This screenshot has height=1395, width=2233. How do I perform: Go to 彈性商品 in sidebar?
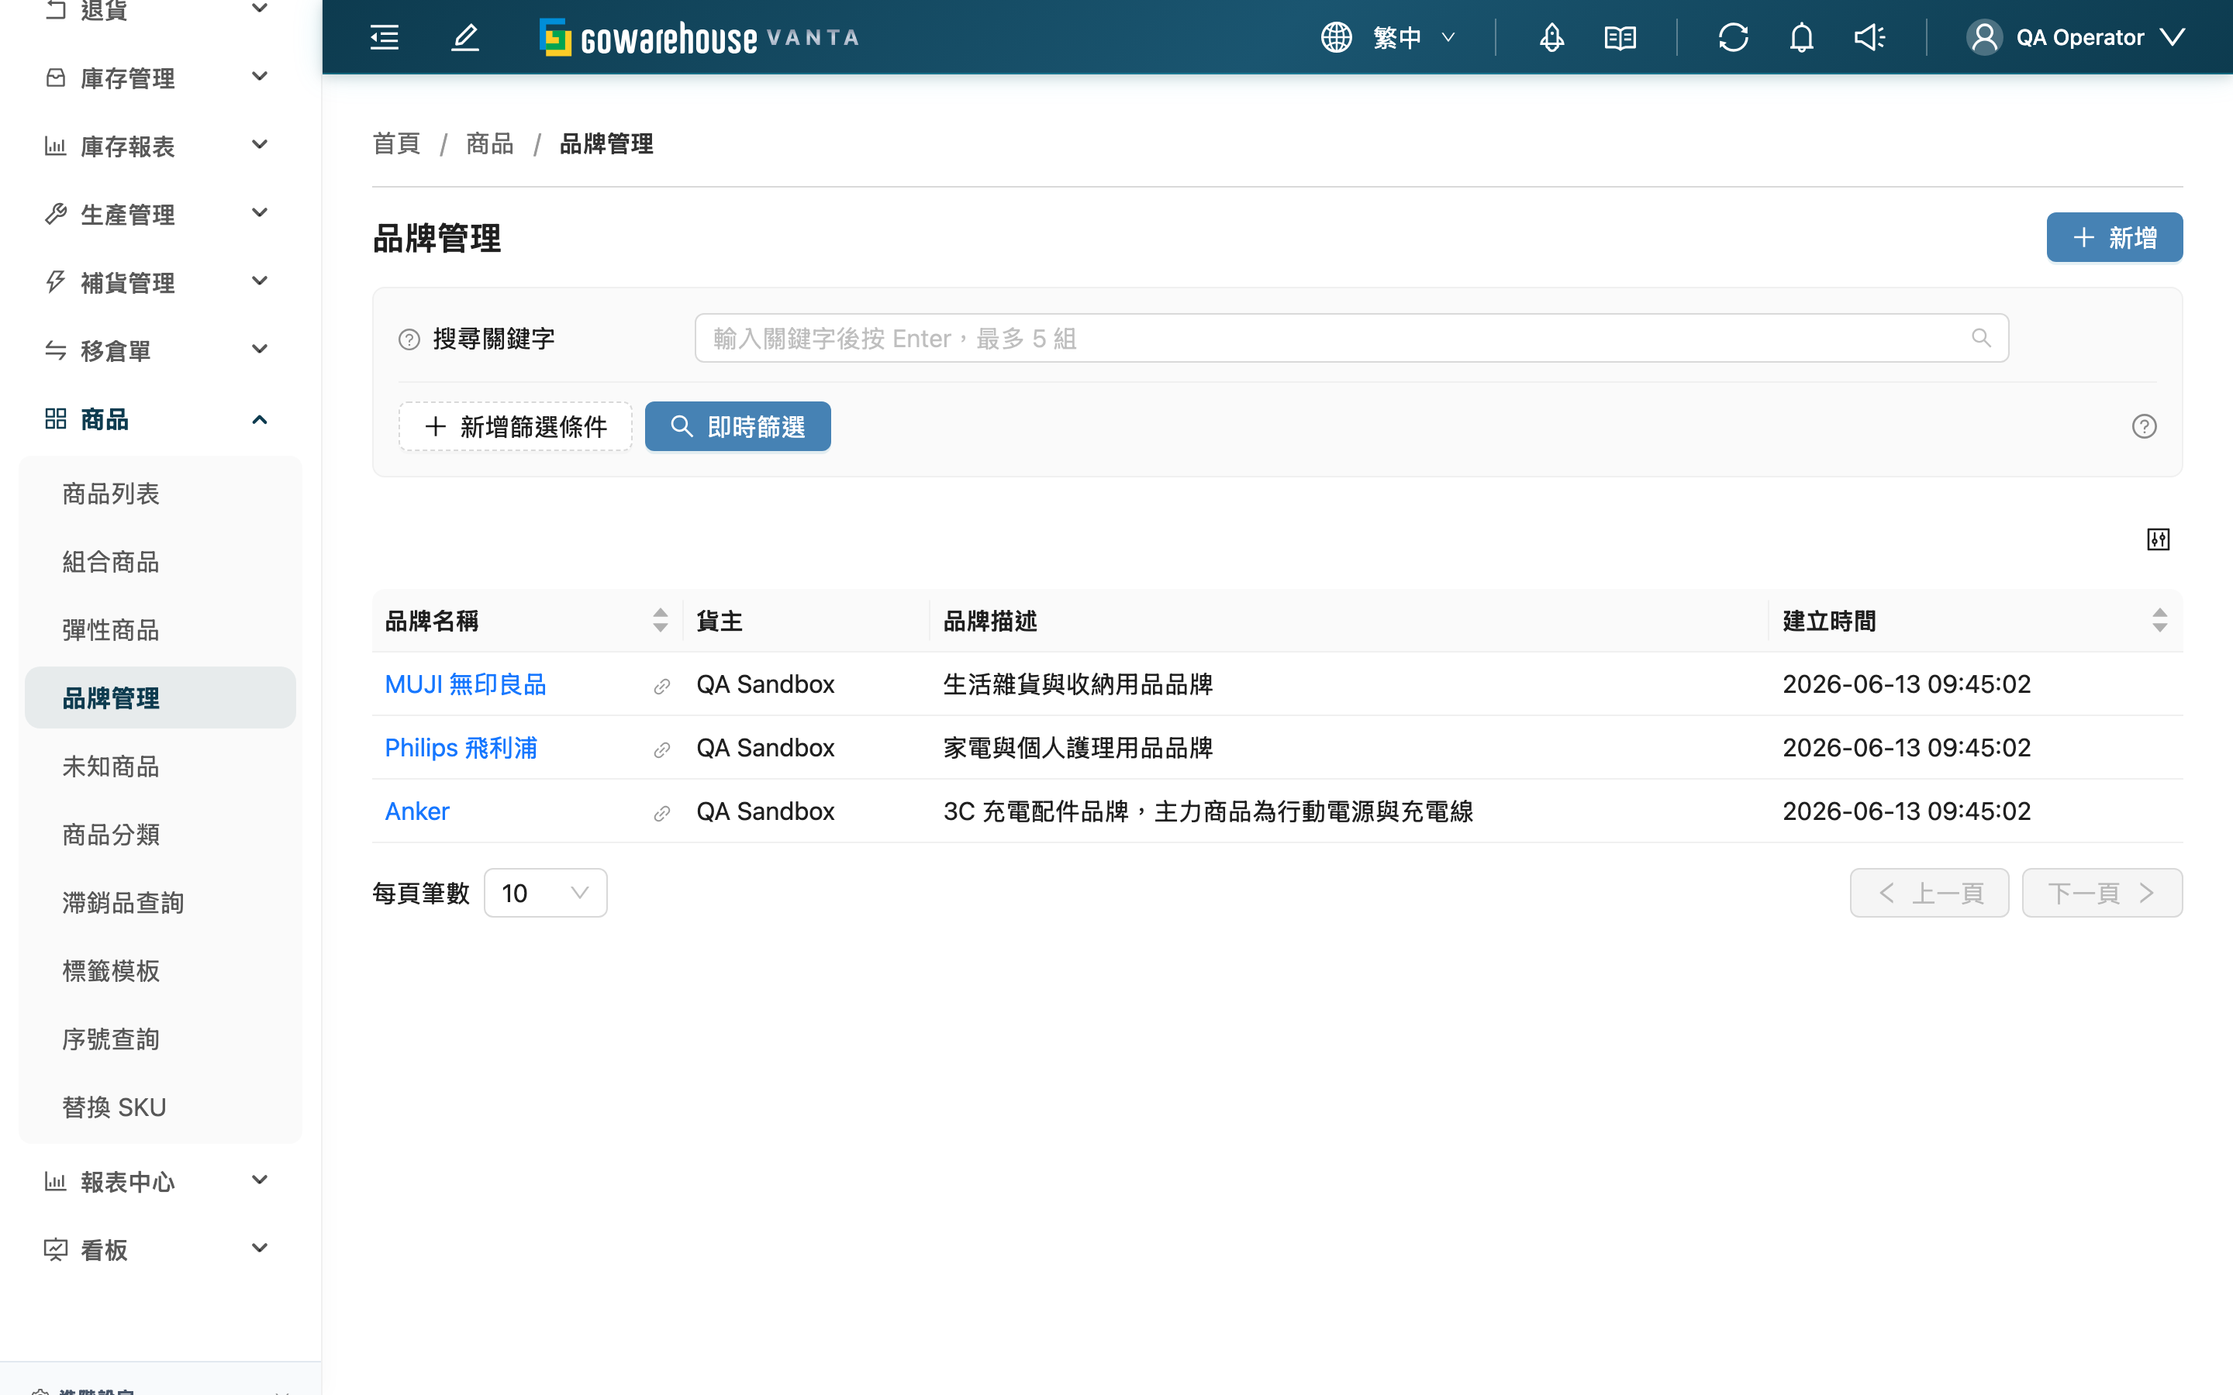(x=160, y=630)
